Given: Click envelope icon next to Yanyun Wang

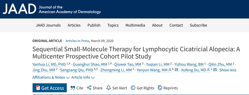Looking at the screenshot, I should (176, 70).
